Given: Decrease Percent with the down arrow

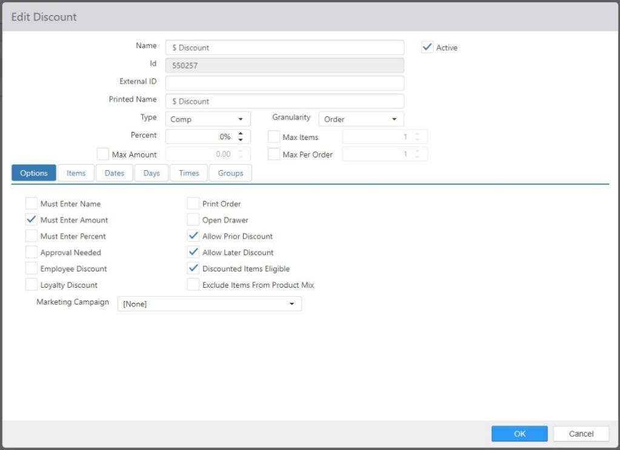Looking at the screenshot, I should point(241,139).
